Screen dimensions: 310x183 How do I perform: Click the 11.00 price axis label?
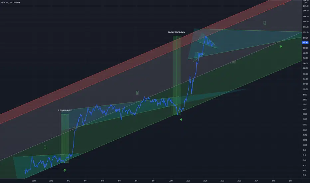click(305, 145)
